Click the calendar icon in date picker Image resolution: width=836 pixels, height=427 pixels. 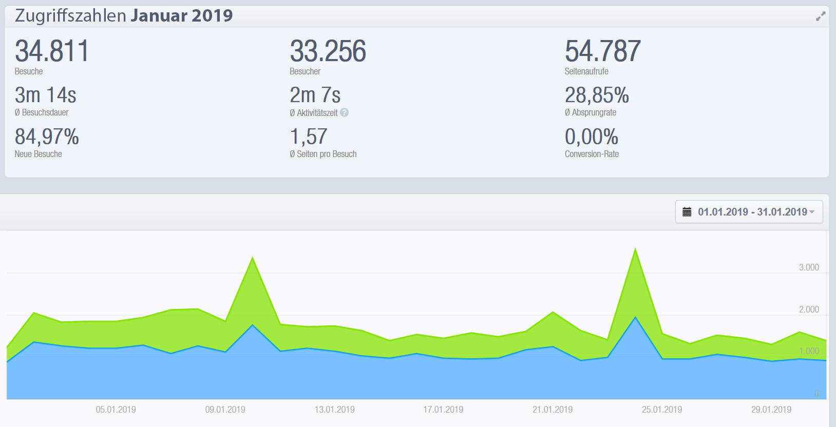click(687, 212)
